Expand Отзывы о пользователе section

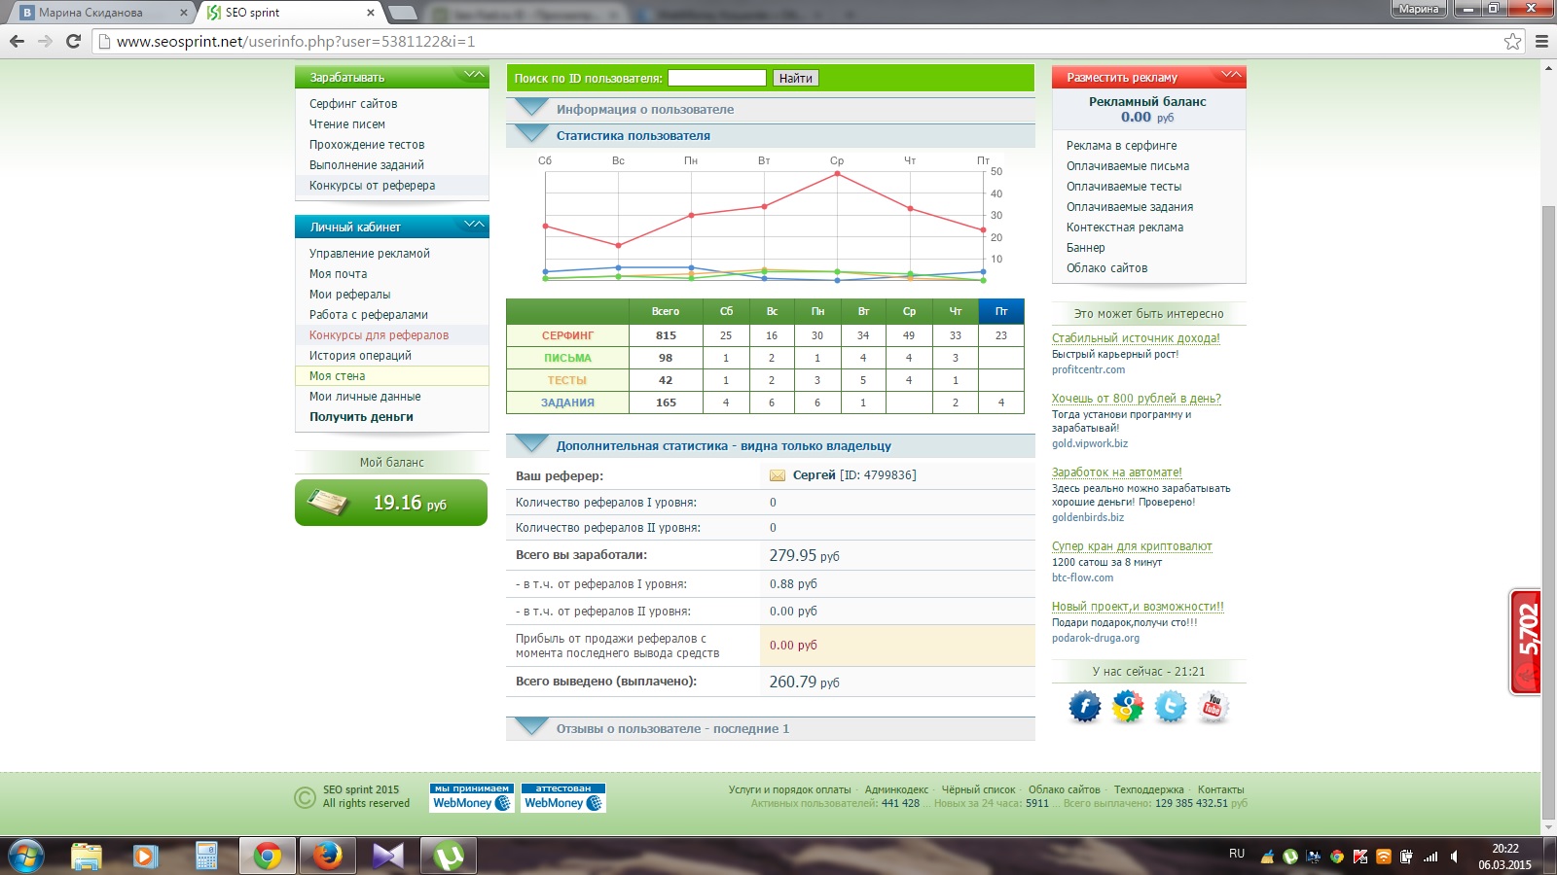pos(770,729)
